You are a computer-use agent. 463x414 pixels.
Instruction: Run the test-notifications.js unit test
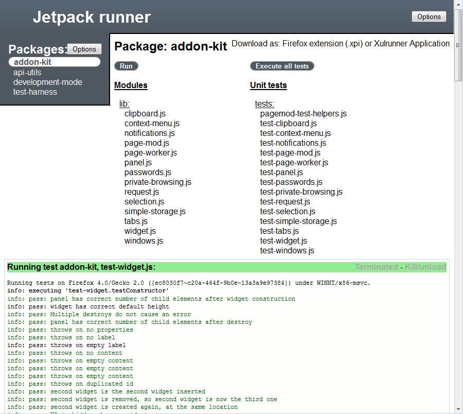coord(293,143)
